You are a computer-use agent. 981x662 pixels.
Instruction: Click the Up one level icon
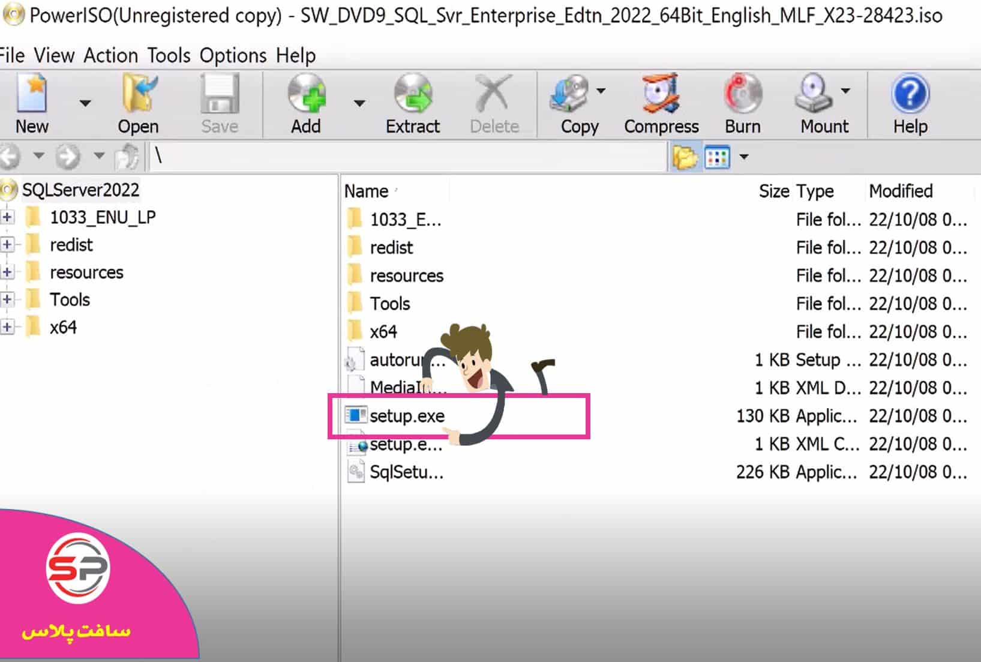[x=127, y=157]
